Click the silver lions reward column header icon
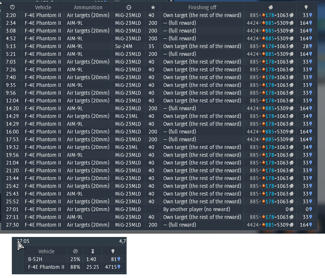The height and width of the screenshot is (278, 325). (x=271, y=7)
